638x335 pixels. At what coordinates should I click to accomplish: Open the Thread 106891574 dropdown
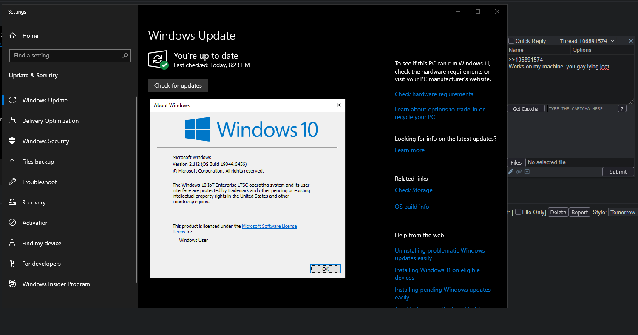point(587,41)
